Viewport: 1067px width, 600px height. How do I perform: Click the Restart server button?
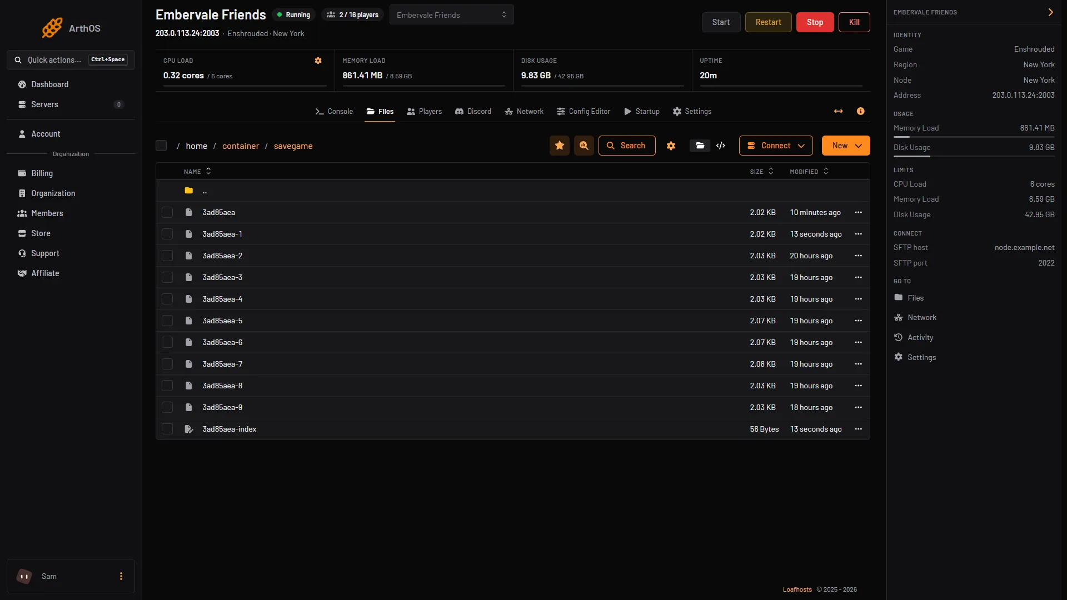tap(768, 22)
